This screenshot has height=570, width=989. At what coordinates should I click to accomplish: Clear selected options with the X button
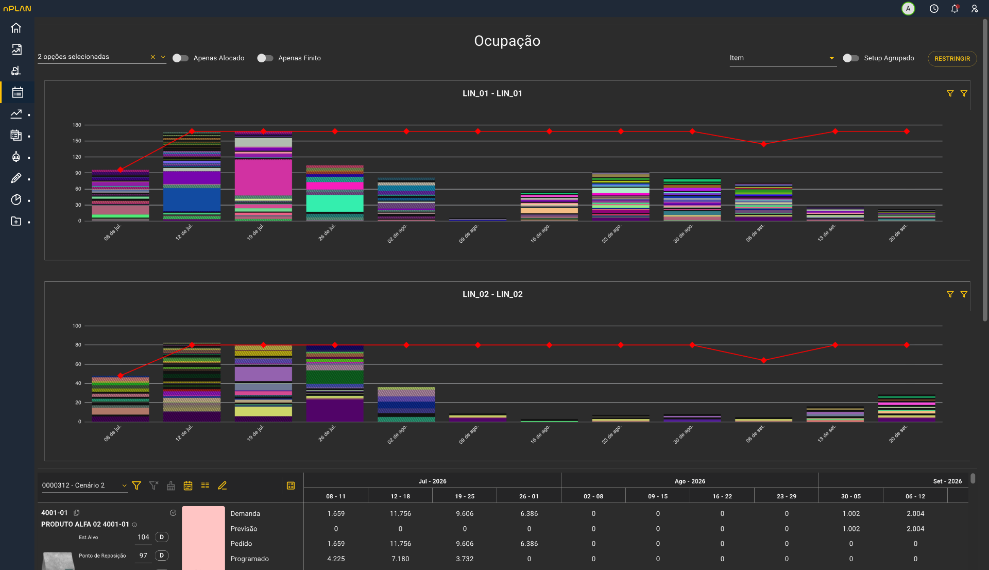[x=152, y=57]
